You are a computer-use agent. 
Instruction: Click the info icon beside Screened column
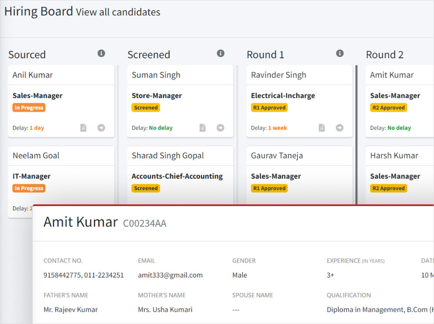(221, 53)
